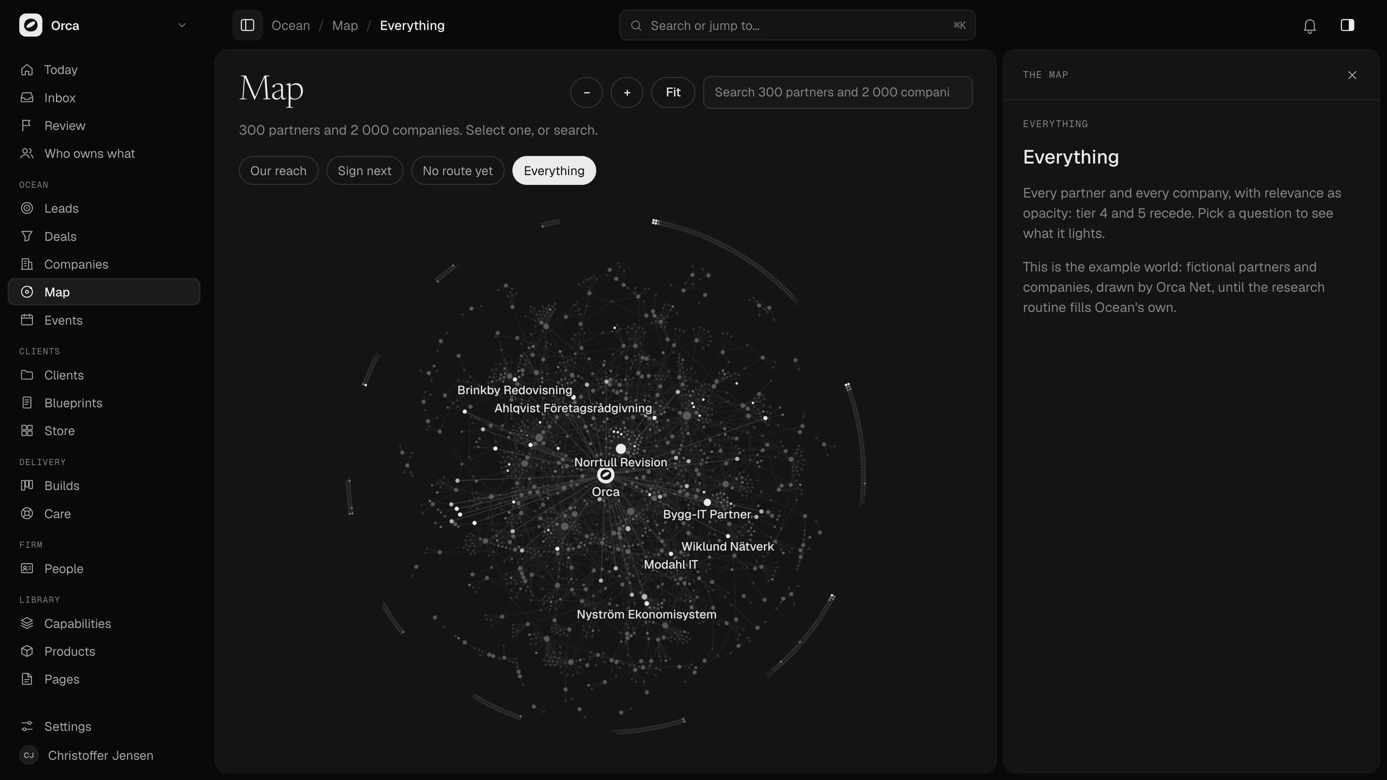Expand the Orca workspace dropdown chevron

(182, 25)
